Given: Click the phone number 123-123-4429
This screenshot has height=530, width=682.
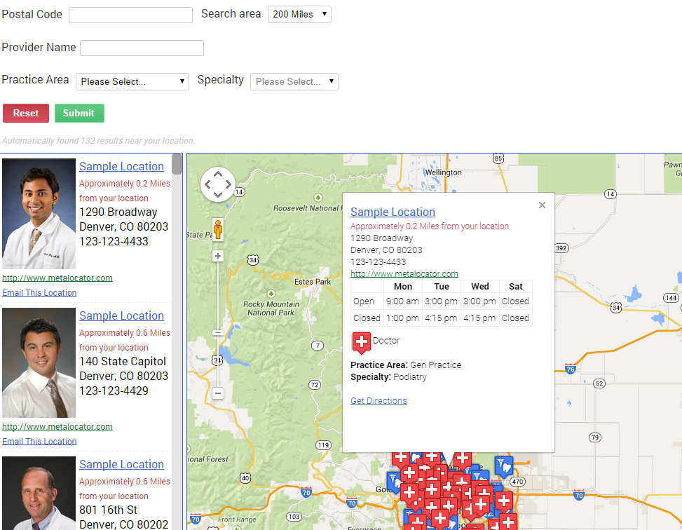Looking at the screenshot, I should (114, 390).
